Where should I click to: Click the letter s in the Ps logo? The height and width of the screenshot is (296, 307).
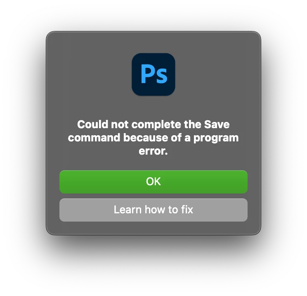pos(162,76)
